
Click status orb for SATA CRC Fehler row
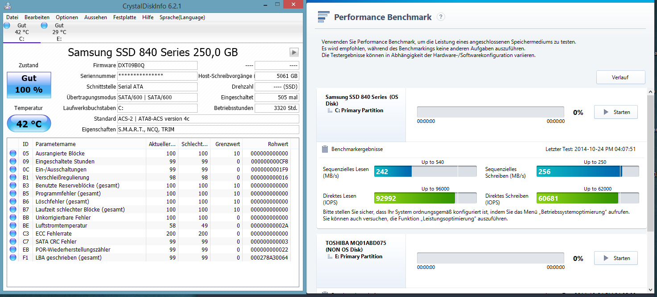(13, 242)
